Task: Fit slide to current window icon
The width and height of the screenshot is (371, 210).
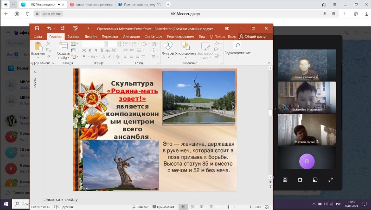Action: 267,207
